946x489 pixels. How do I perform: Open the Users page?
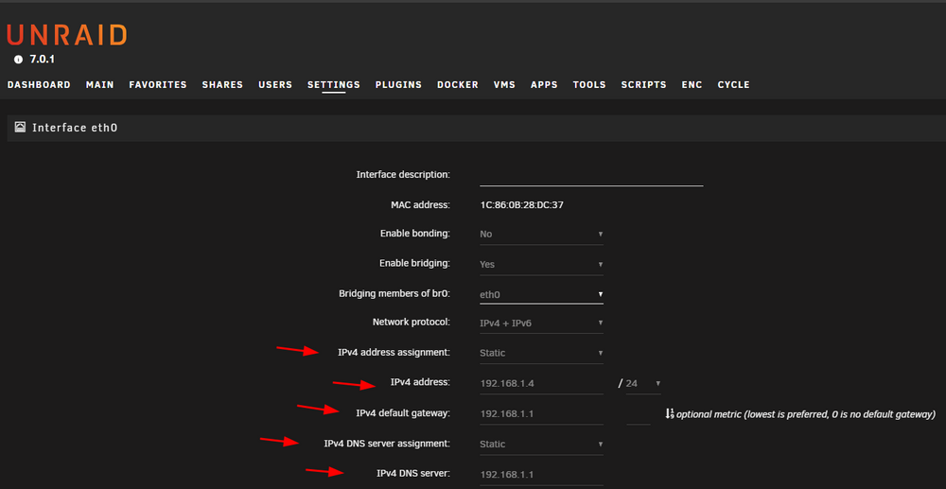coord(275,85)
